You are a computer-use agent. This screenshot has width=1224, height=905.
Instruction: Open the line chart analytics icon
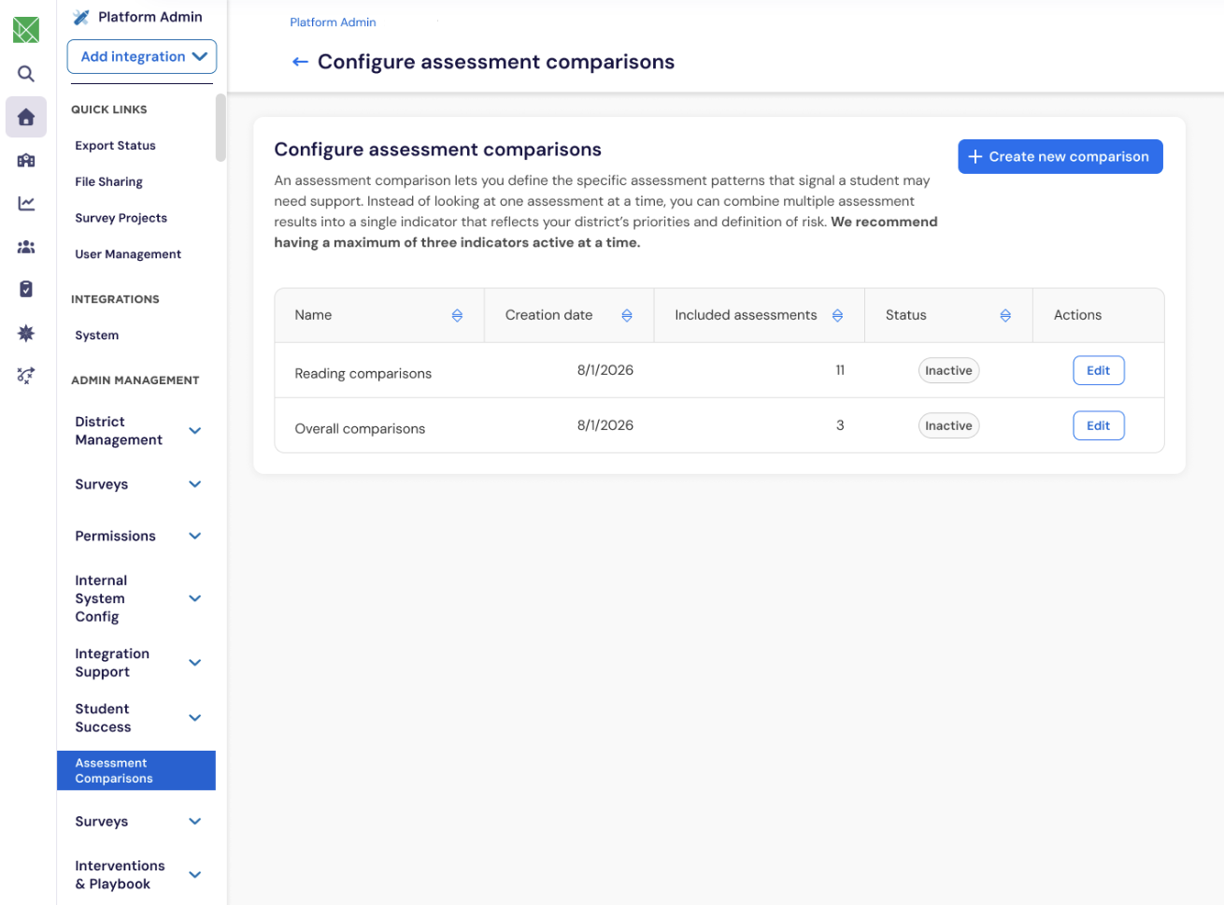pyautogui.click(x=26, y=204)
